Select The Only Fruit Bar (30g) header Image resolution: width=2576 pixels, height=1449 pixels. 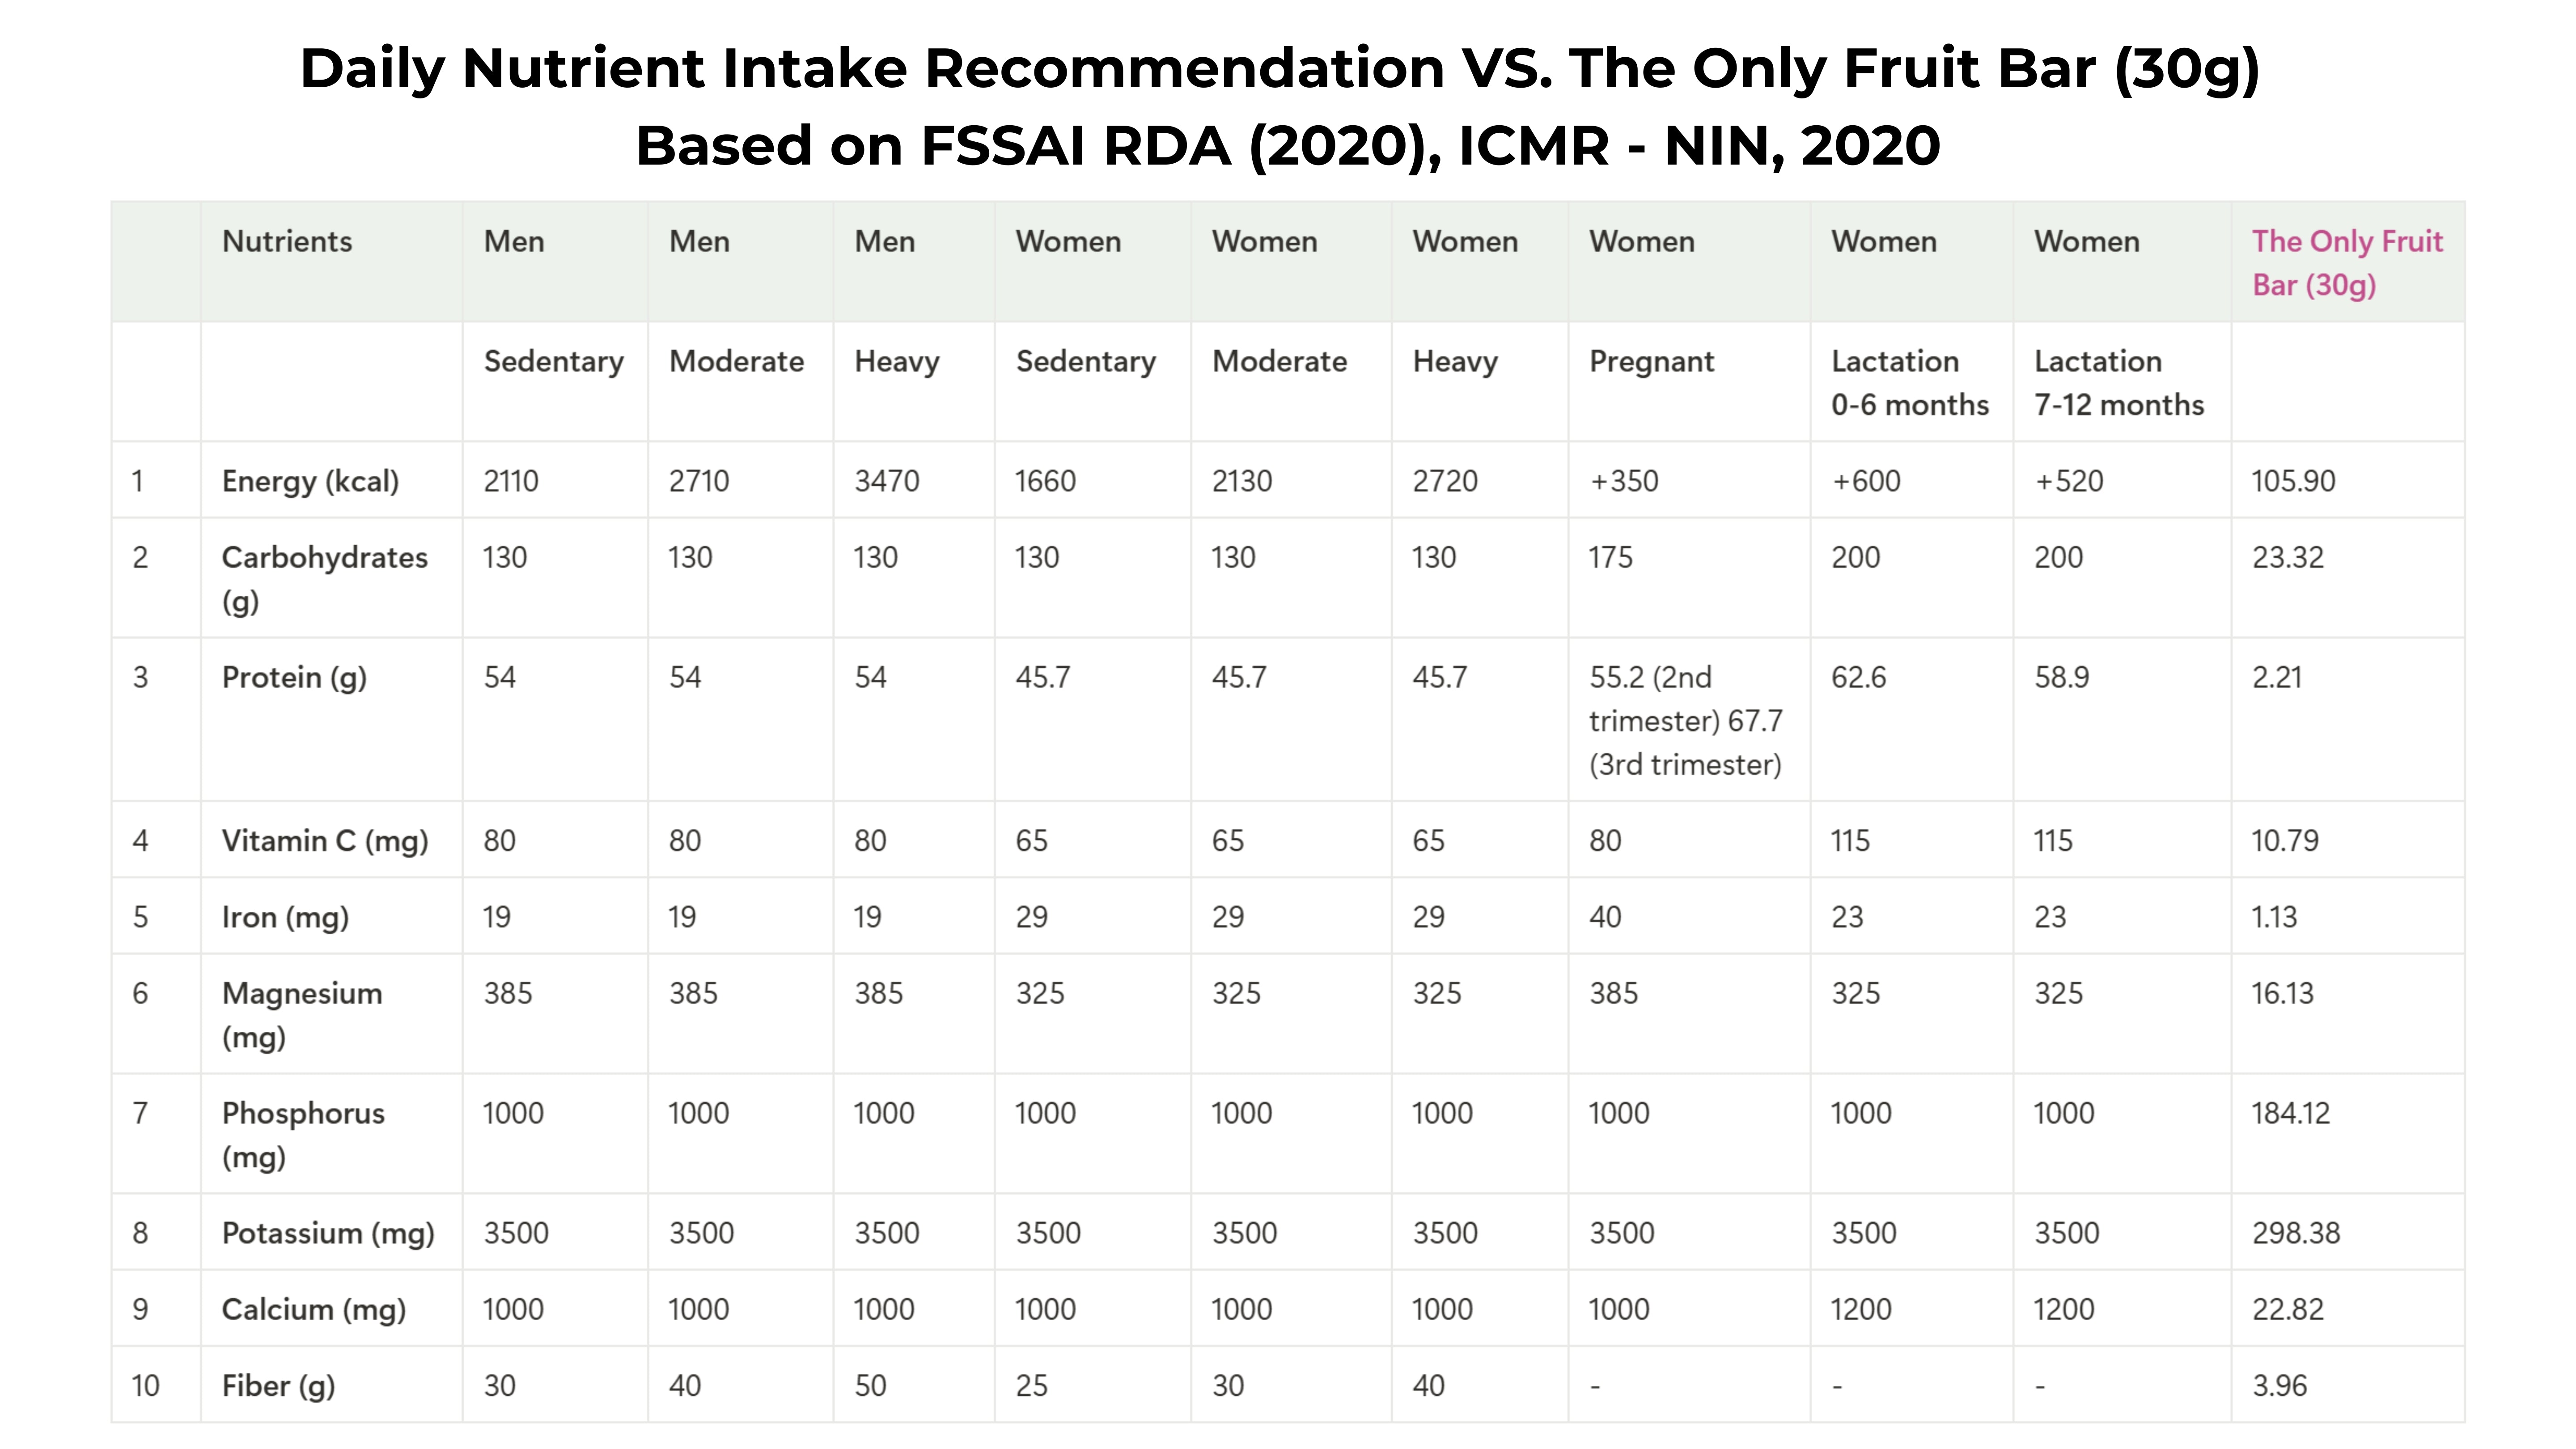point(2347,263)
